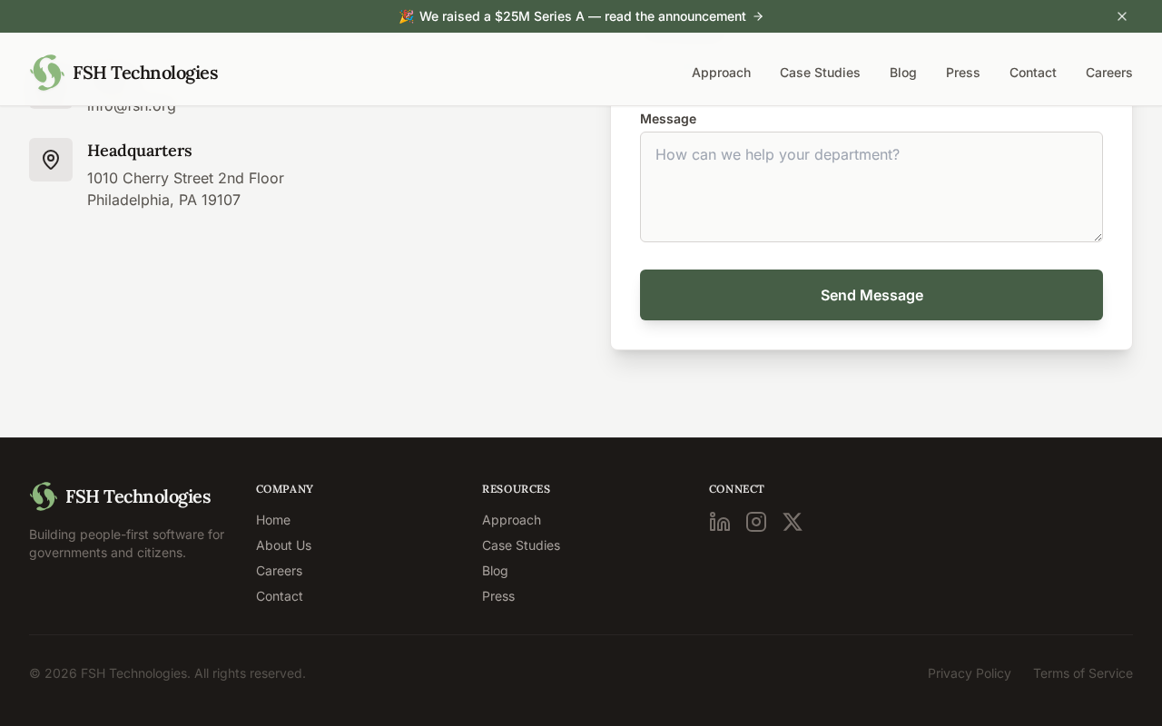This screenshot has height=726, width=1162.
Task: View the Terms of Service page
Action: click(1082, 673)
